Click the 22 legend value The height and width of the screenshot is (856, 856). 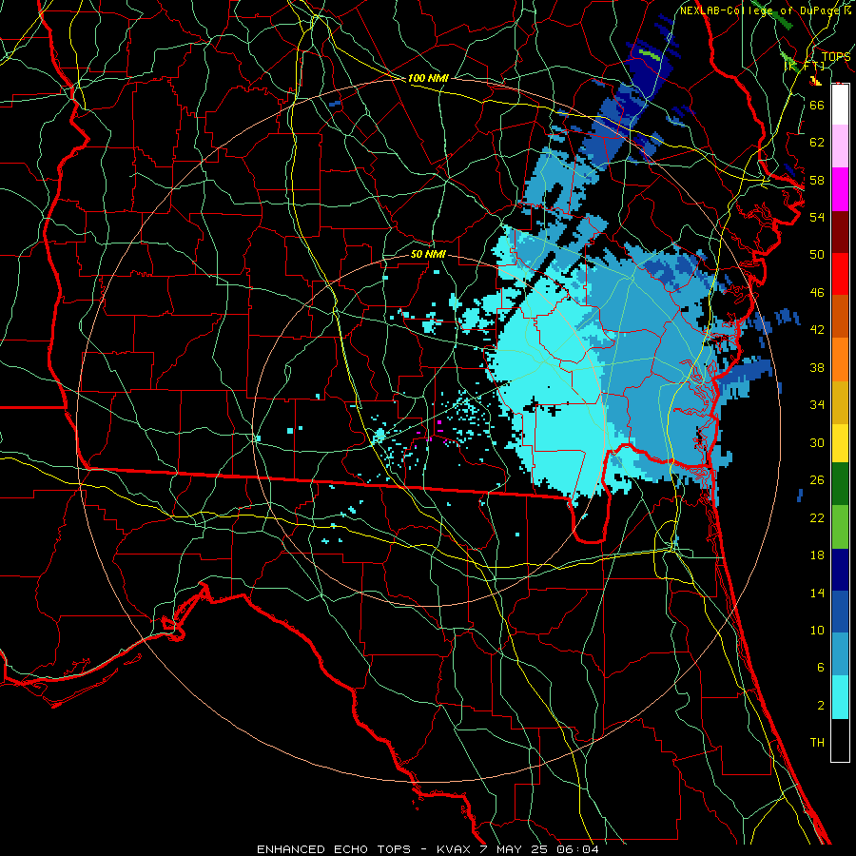coord(817,517)
